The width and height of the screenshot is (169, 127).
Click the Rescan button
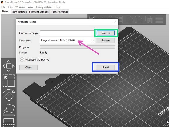106,41
